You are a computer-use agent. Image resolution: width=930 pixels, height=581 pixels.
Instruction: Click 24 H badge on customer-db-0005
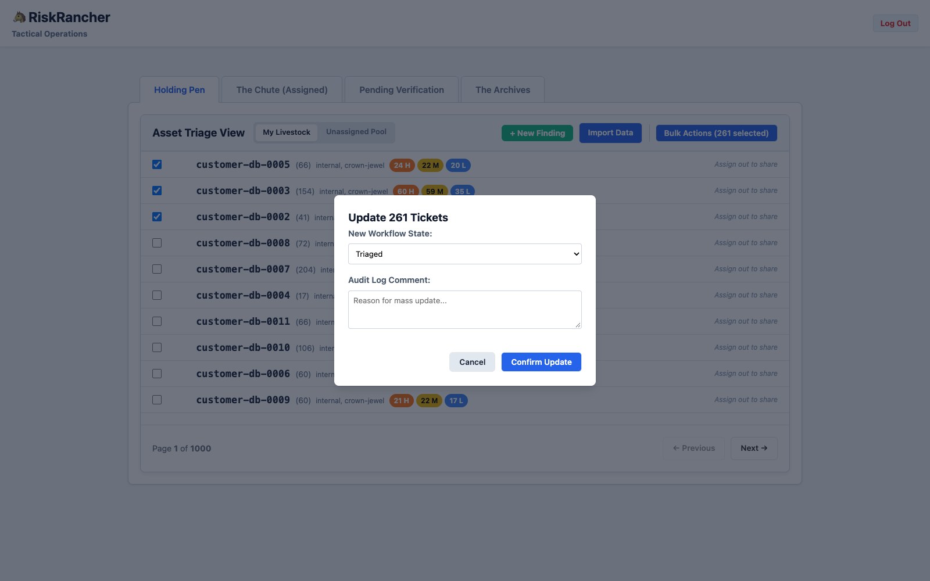402,166
